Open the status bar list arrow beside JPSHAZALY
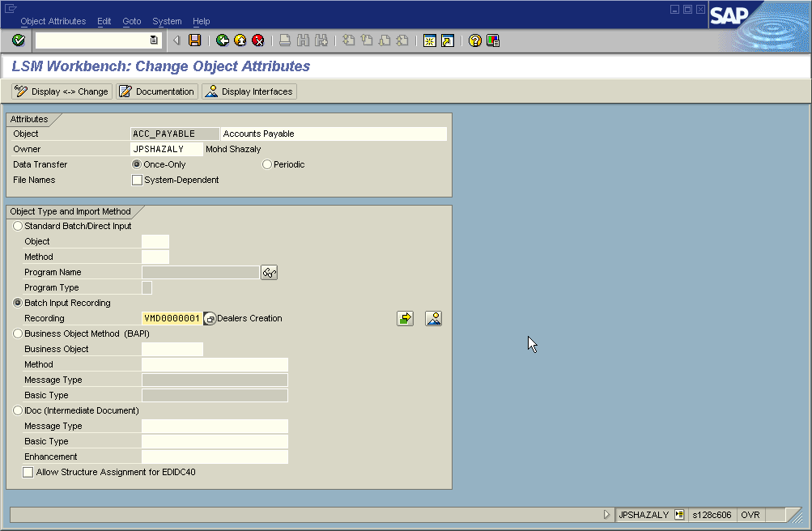This screenshot has width=812, height=531. [x=681, y=514]
